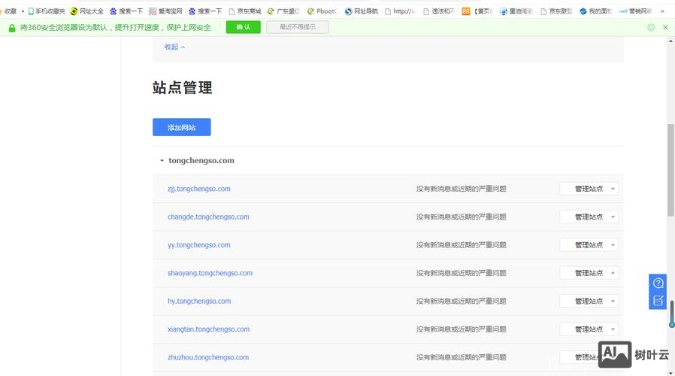This screenshot has width=675, height=376.
Task: Click the 添加网站 button
Action: (182, 127)
